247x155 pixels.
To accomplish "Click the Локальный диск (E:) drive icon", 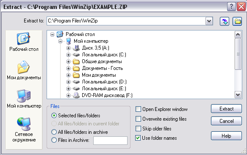I will [76, 89].
